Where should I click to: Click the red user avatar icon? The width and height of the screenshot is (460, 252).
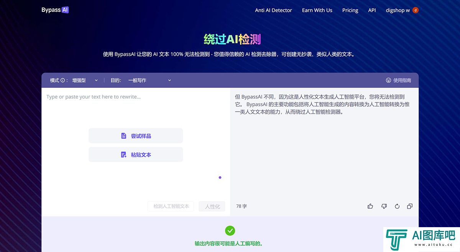(416, 10)
